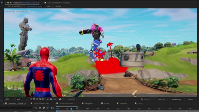This screenshot has height=112, width=199.
Task: Switch to the explosion2 timeline tab
Action: point(123,103)
